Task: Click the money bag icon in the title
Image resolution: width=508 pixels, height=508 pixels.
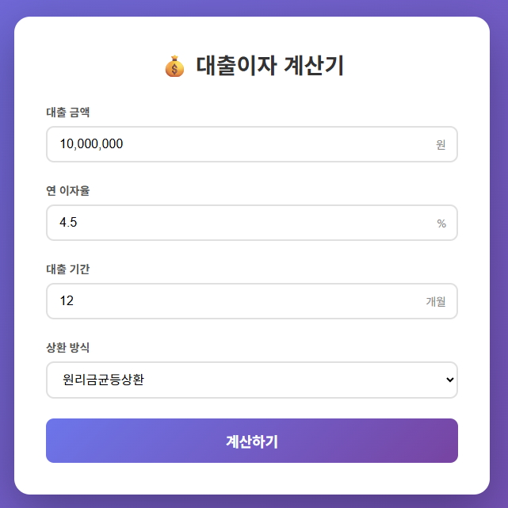Action: (x=174, y=67)
